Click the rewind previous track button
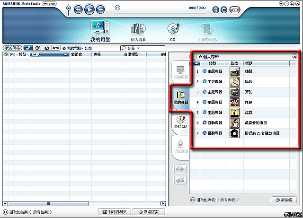 (78, 9)
